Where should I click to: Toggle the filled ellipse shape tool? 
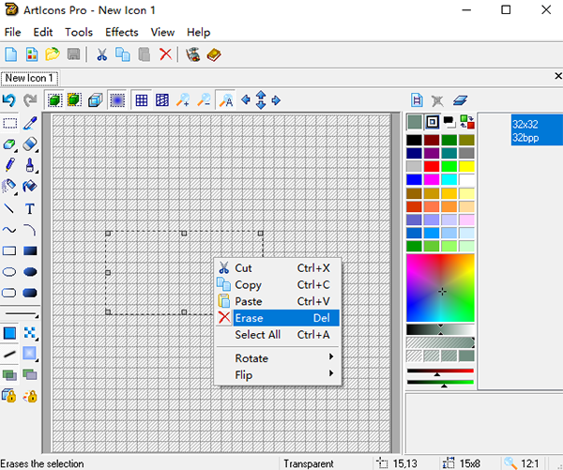pos(30,272)
